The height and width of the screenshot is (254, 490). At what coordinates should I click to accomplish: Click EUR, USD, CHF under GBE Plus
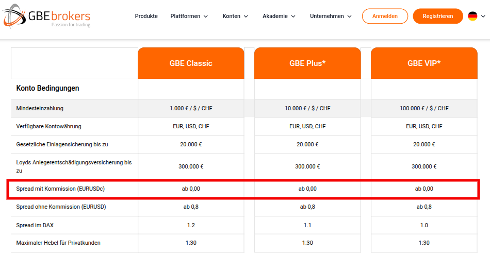[x=307, y=126]
